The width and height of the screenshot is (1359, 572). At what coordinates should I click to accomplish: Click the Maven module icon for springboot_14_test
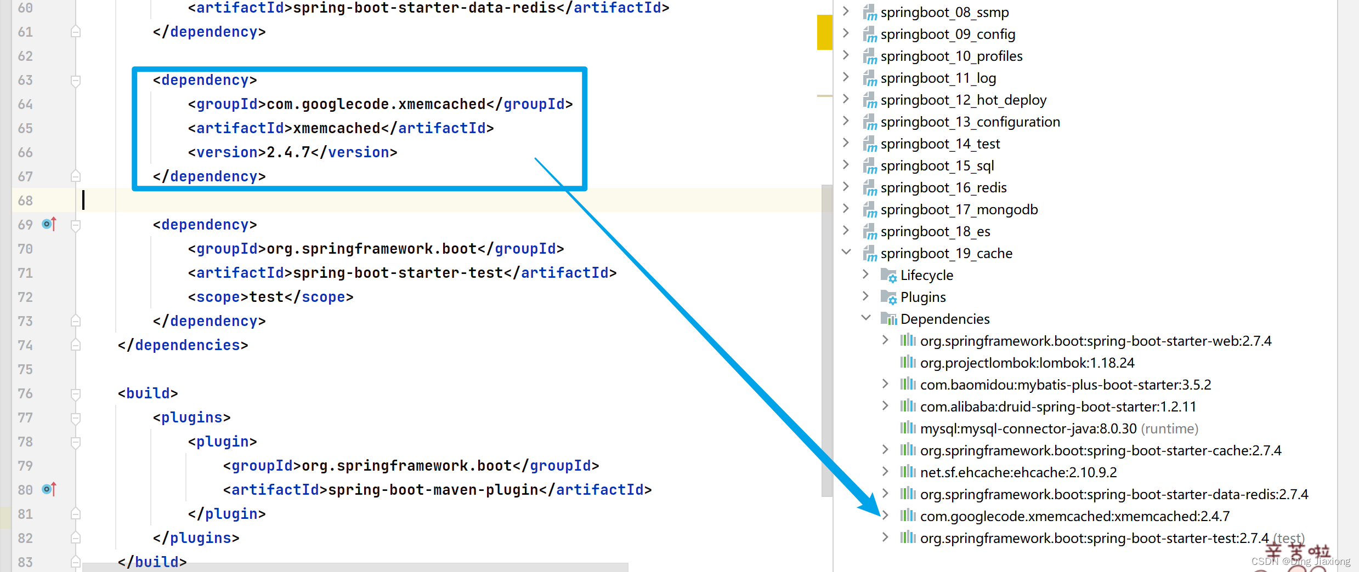tap(869, 144)
